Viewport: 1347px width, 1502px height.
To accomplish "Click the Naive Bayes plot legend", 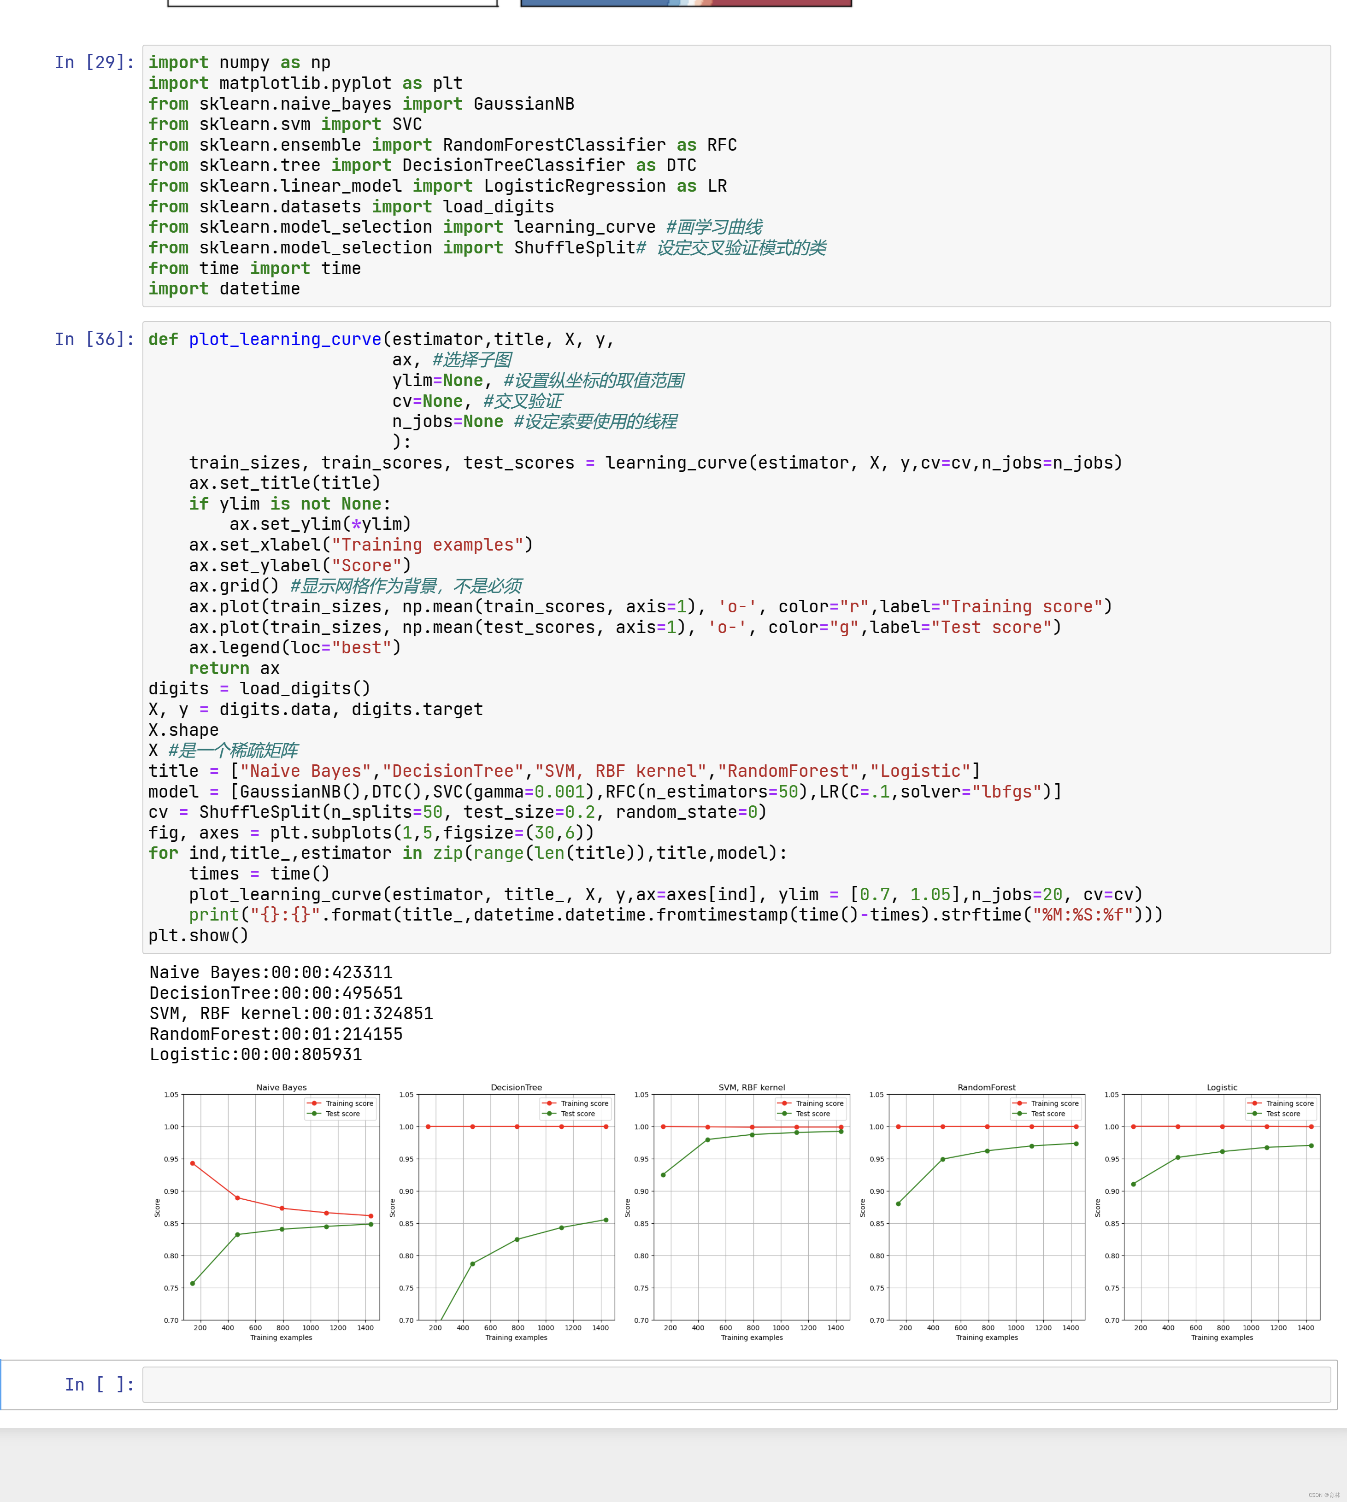I will point(341,1109).
